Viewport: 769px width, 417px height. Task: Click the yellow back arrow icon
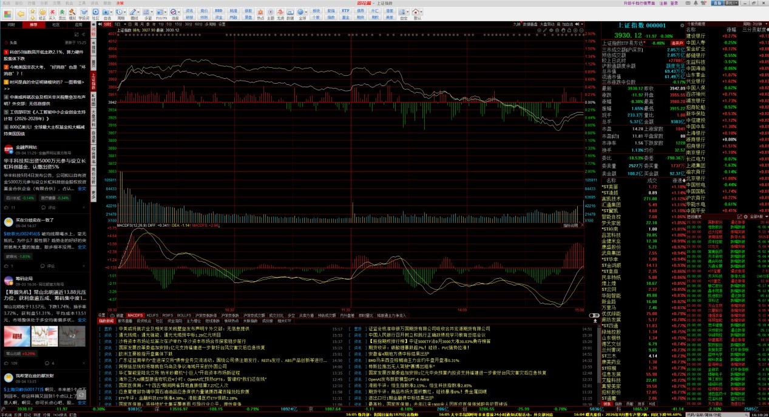(21, 13)
